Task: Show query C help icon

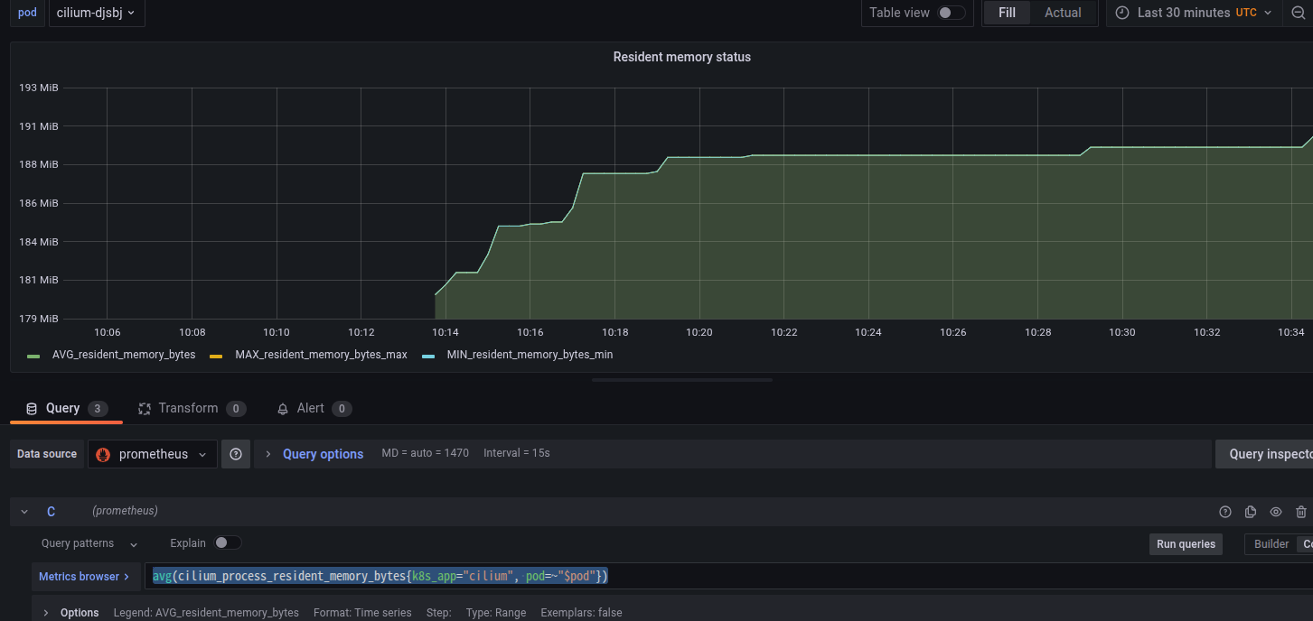Action: [1225, 512]
